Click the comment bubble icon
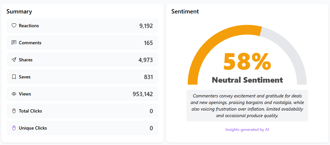Viewport: 330px width, 145px height. [x=14, y=43]
